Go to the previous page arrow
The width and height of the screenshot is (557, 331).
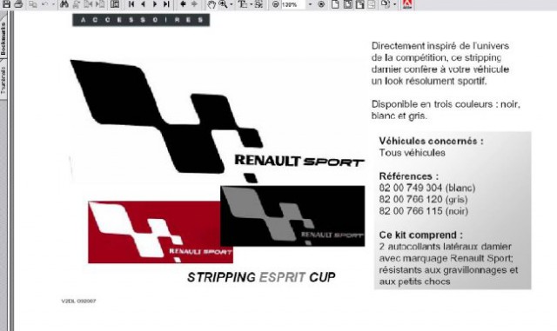143,4
